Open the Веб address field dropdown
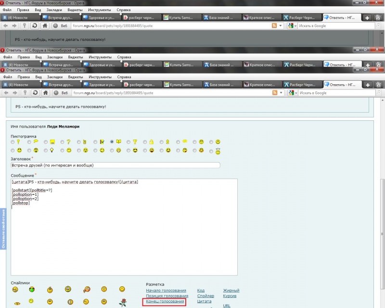This screenshot has width=385, height=308. (61, 93)
